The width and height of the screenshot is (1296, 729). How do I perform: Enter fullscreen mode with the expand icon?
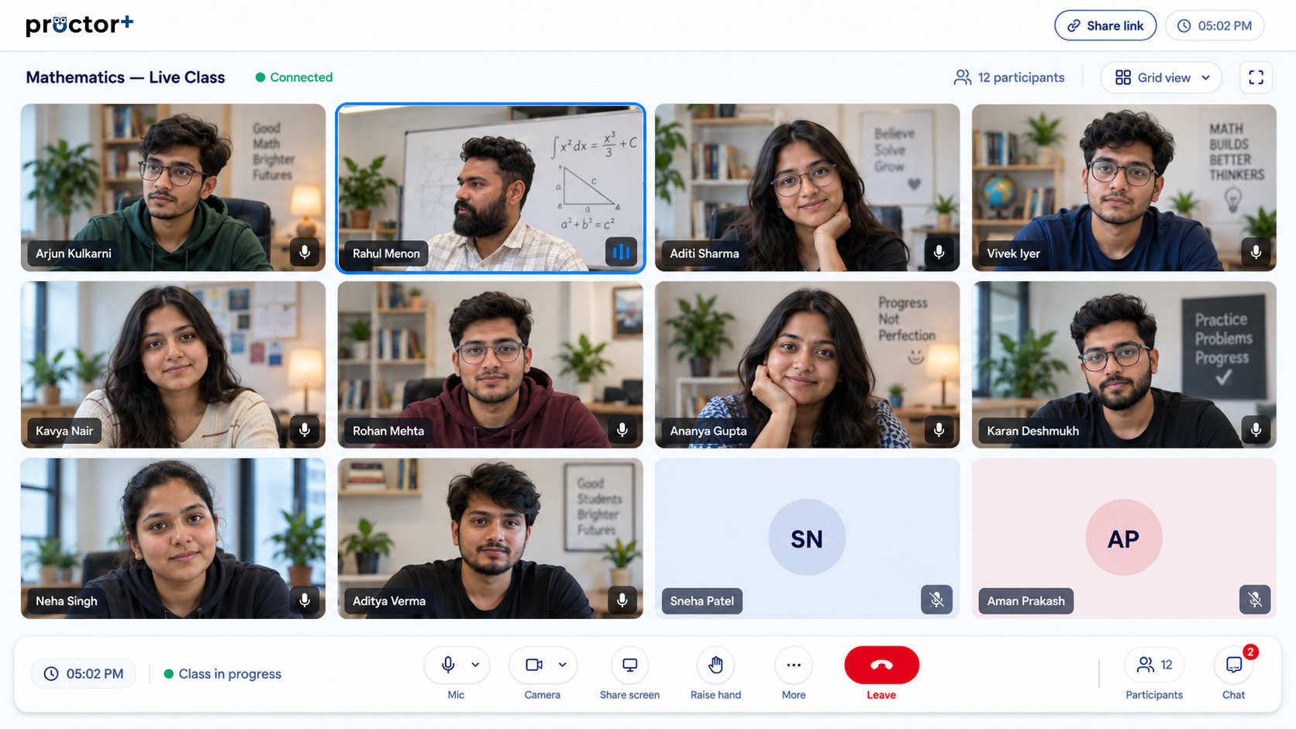click(x=1256, y=77)
